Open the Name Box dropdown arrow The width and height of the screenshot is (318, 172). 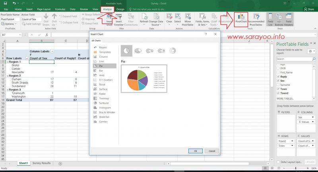pyautogui.click(x=19, y=35)
